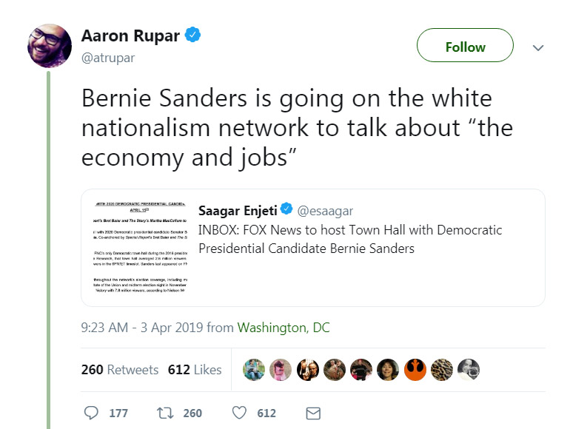The height and width of the screenshot is (429, 570).
Task: Open Aaron Rupar's profile avatar
Action: click(x=50, y=44)
